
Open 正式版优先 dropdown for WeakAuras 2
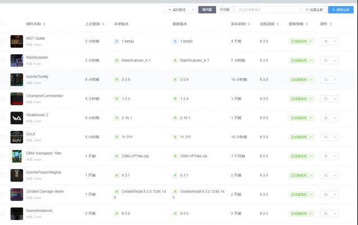click(302, 118)
